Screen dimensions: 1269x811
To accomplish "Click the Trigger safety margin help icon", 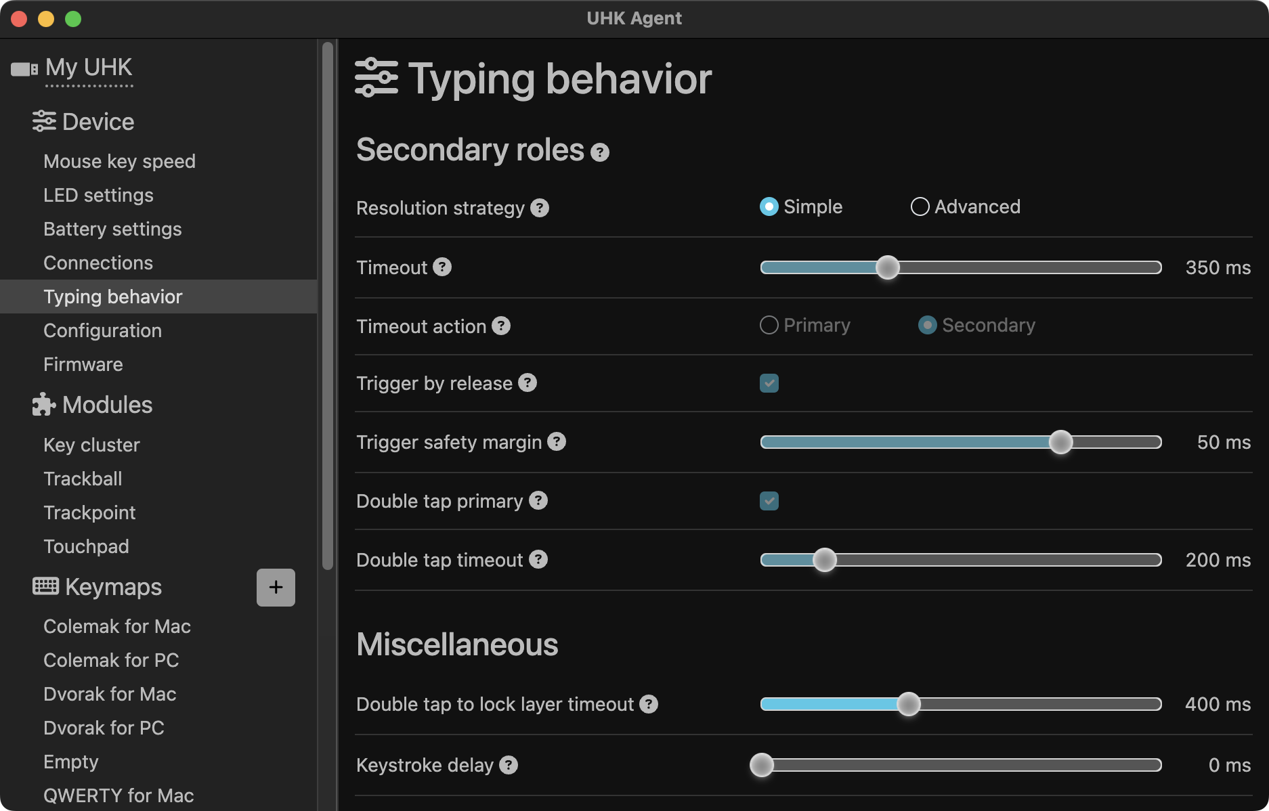I will [x=557, y=442].
